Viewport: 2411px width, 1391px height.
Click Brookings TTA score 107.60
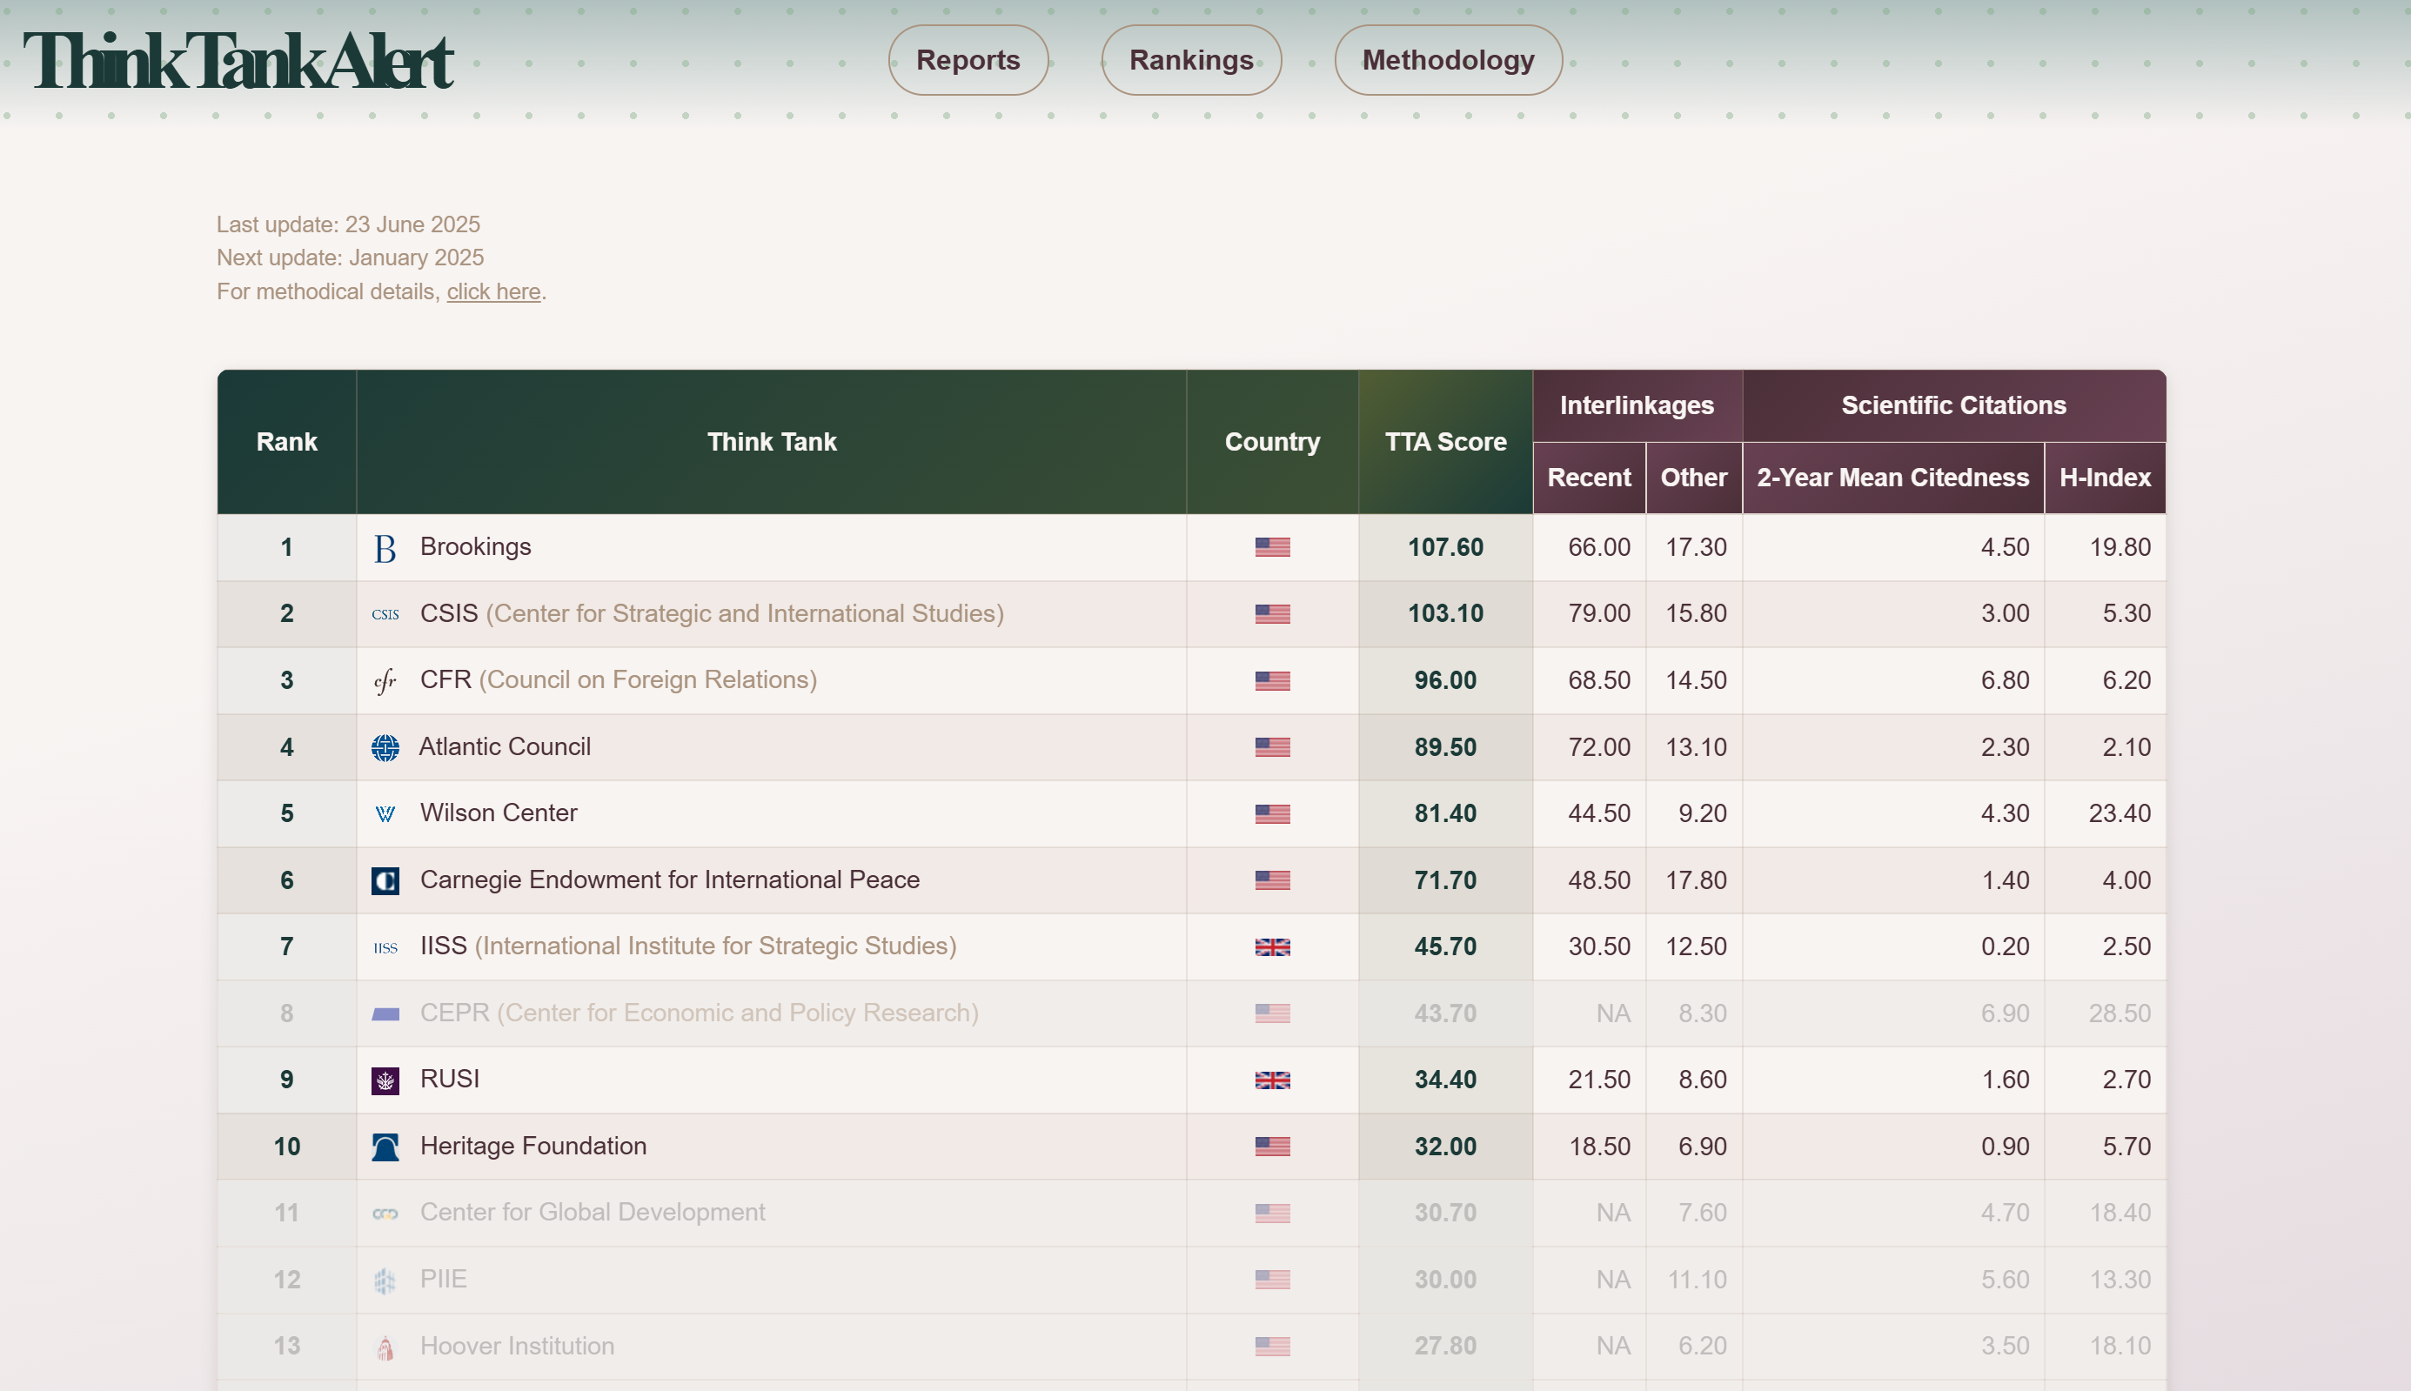pyautogui.click(x=1445, y=547)
